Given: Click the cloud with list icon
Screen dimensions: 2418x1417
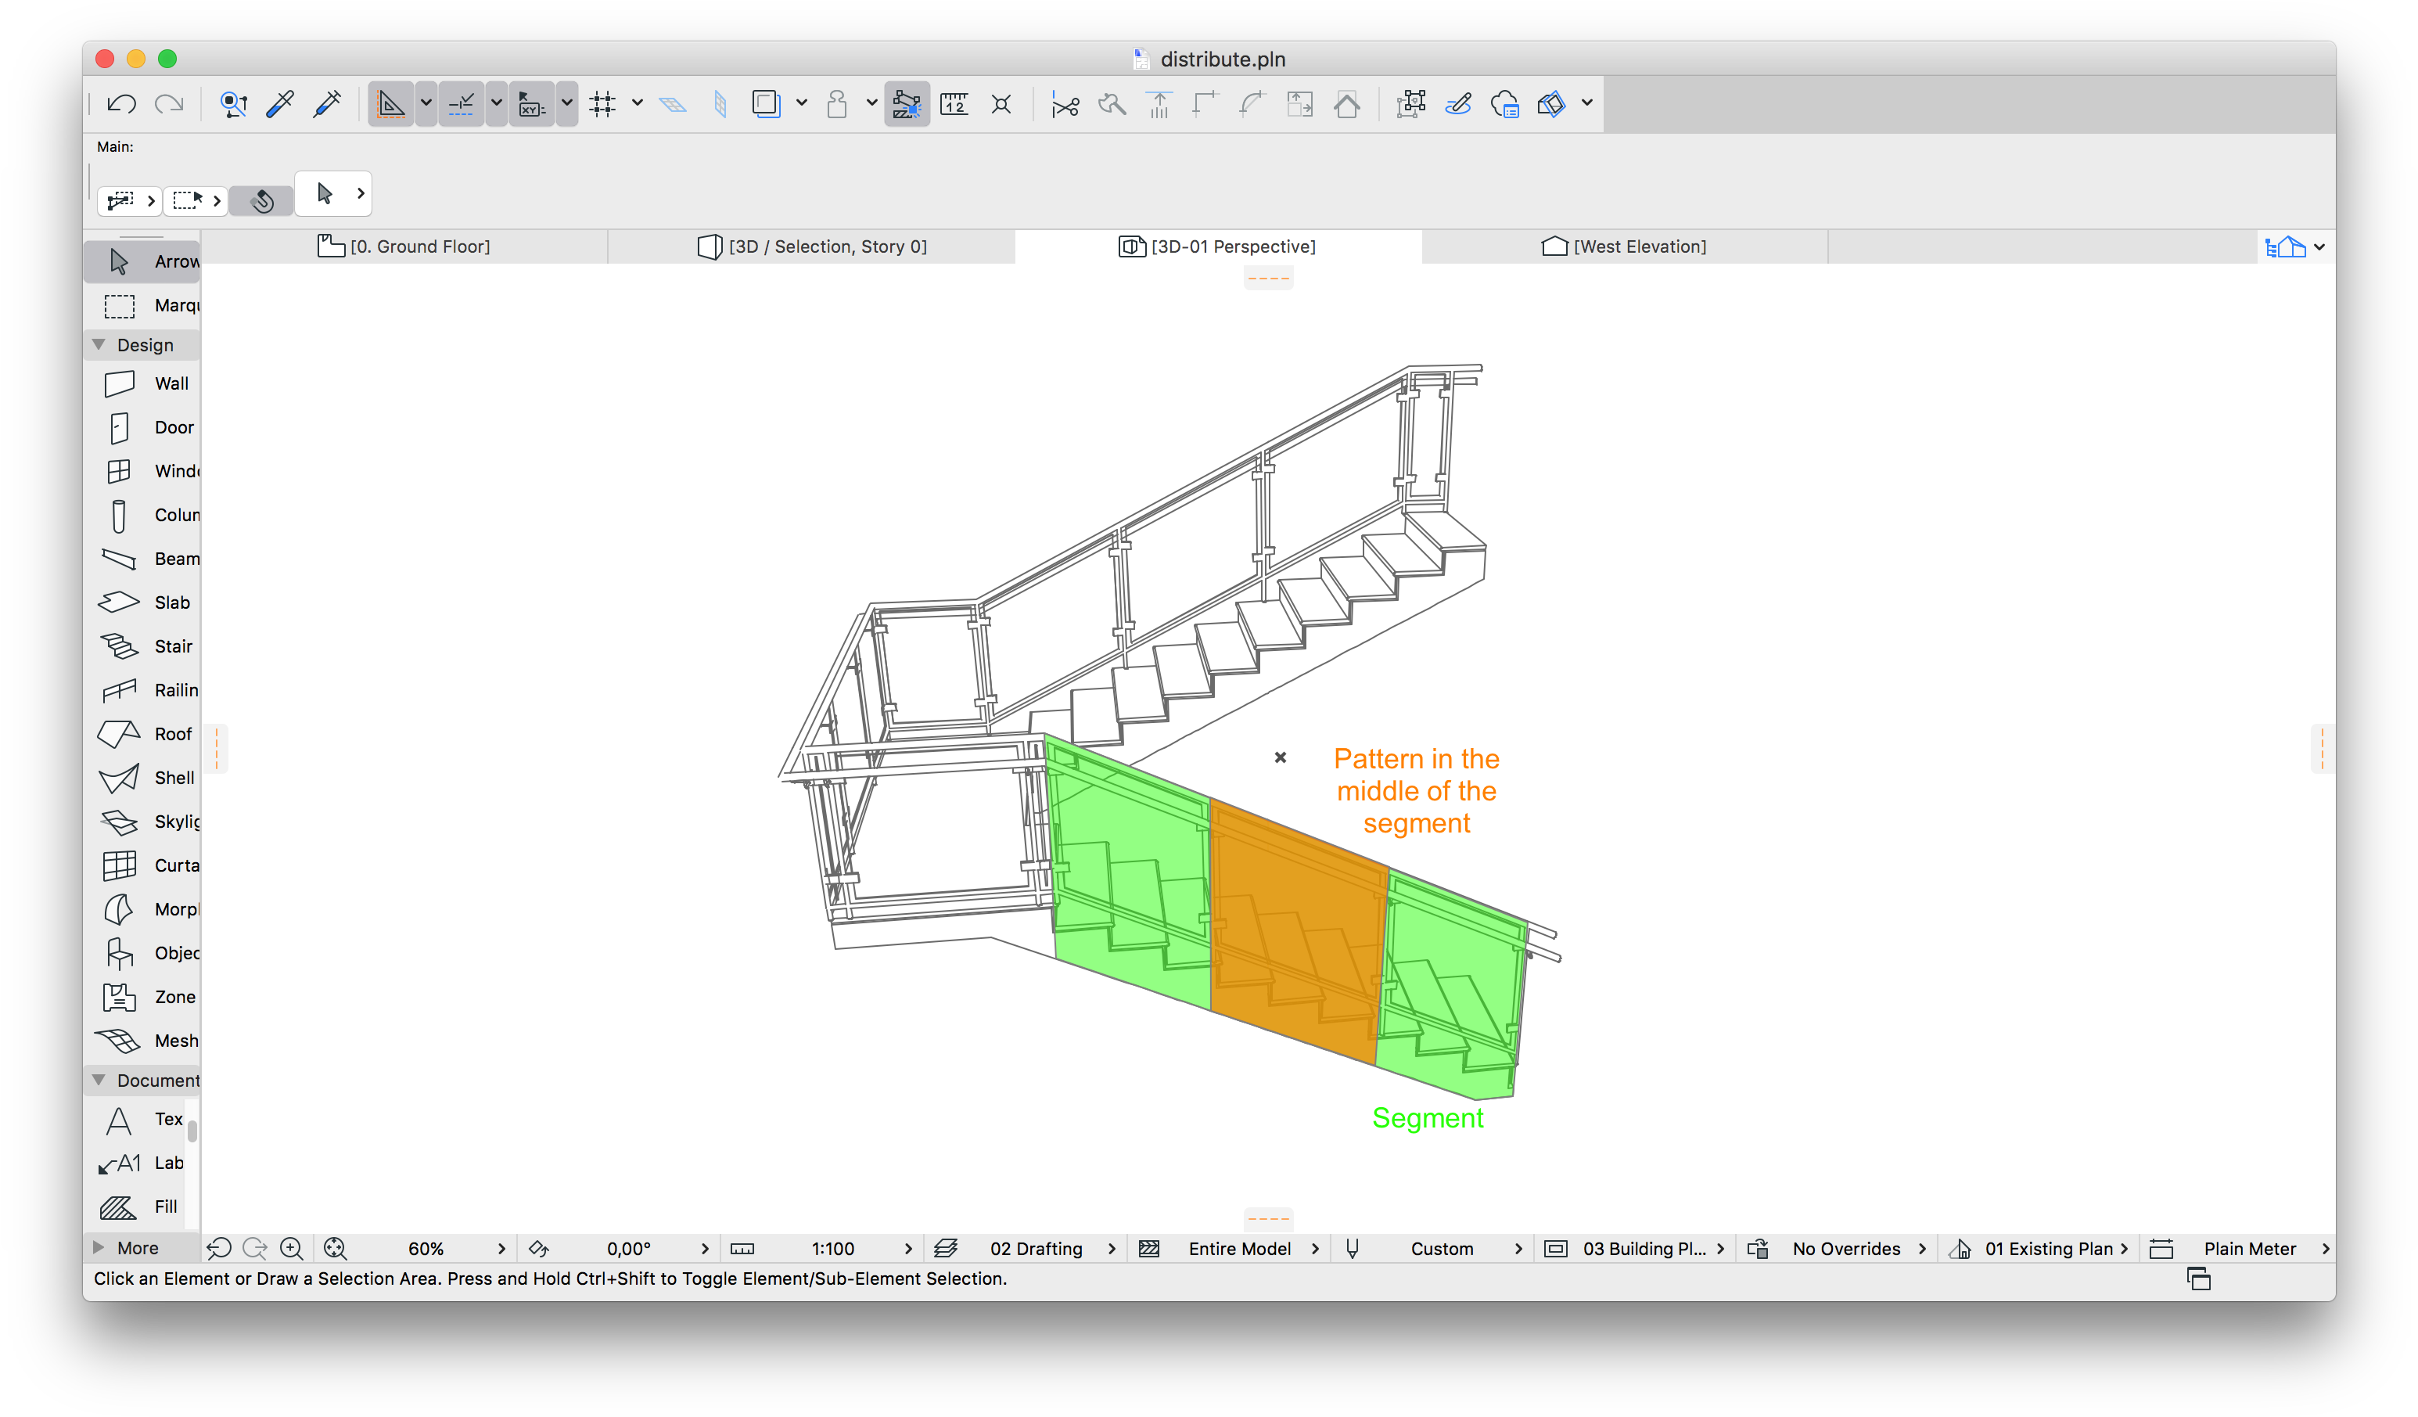Looking at the screenshot, I should 1504,104.
